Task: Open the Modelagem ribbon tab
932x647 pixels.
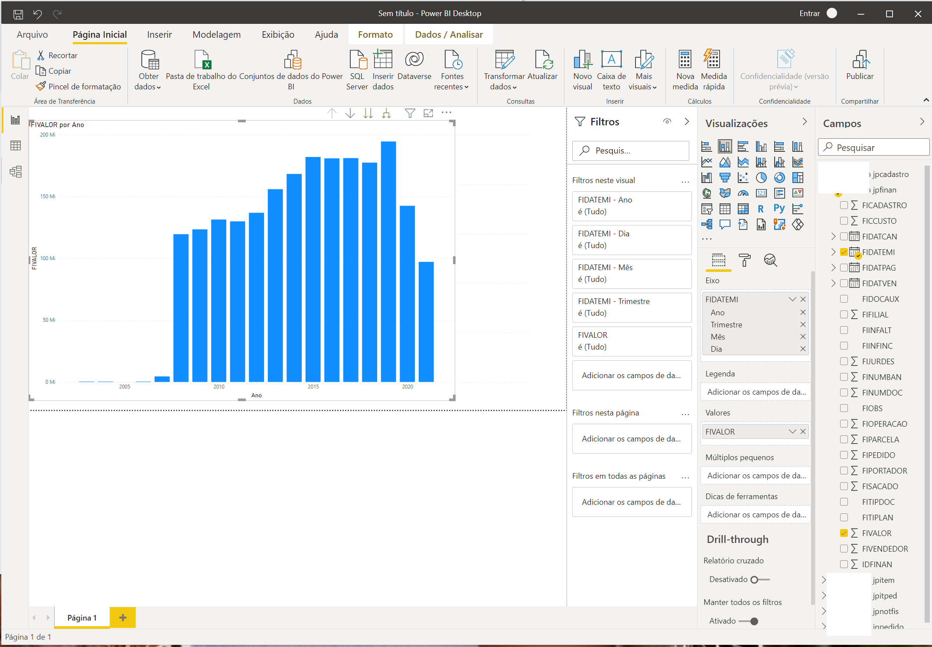Action: [x=216, y=35]
